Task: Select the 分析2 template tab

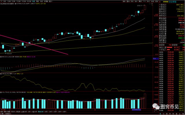Action: tap(46, 112)
